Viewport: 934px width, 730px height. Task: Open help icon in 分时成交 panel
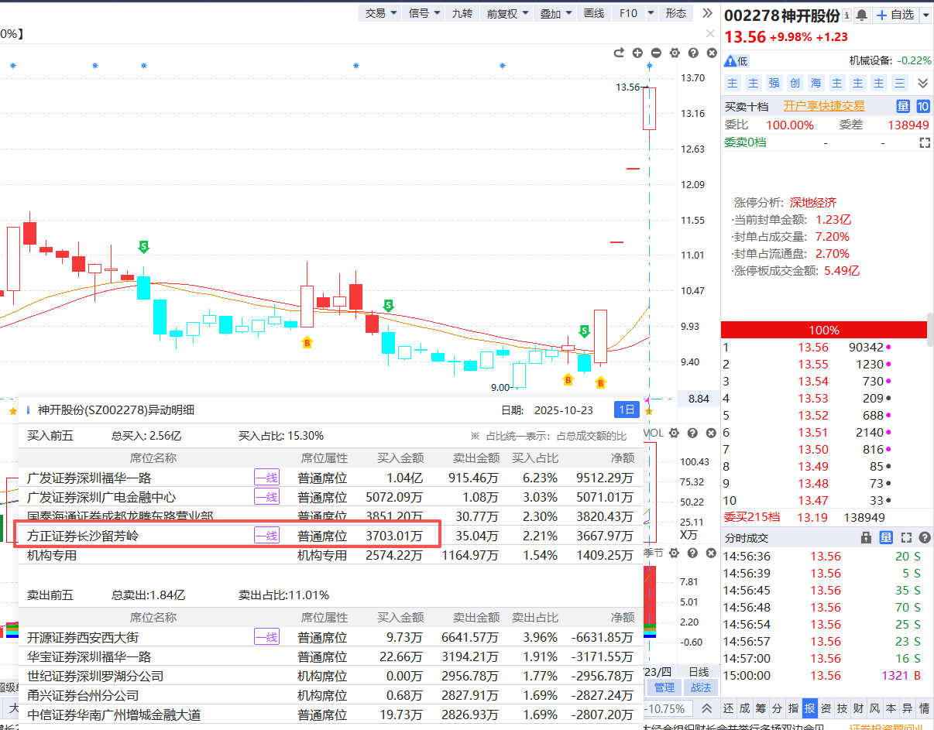[924, 537]
